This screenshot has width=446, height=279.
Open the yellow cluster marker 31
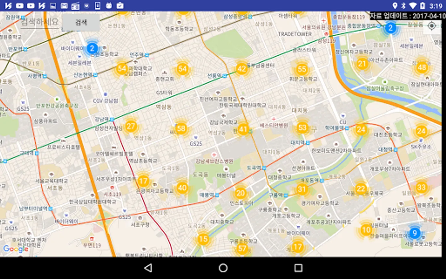(302, 189)
